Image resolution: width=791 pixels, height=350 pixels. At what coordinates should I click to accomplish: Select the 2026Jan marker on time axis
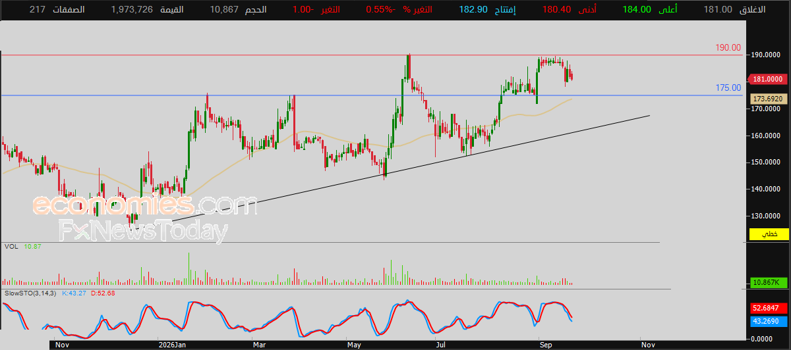point(173,343)
